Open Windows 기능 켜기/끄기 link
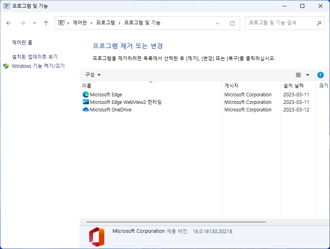Viewport: 330px width, 249px height. click(x=38, y=66)
